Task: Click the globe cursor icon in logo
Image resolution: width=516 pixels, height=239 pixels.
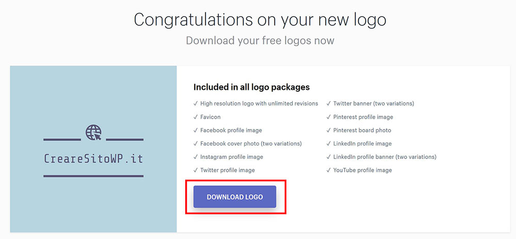Action: 93,133
